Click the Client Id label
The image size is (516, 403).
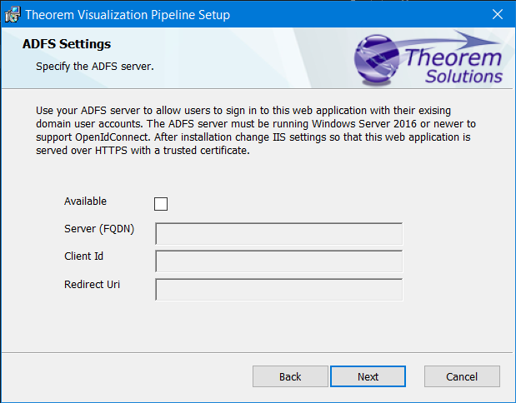83,256
